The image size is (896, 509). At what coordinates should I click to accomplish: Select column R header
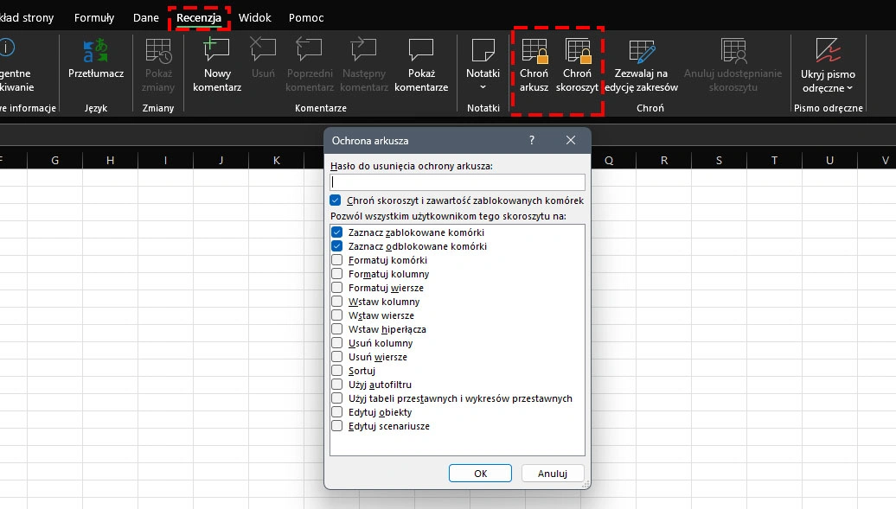coord(664,161)
